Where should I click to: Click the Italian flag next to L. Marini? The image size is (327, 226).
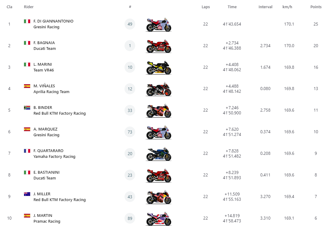[x=27, y=64]
